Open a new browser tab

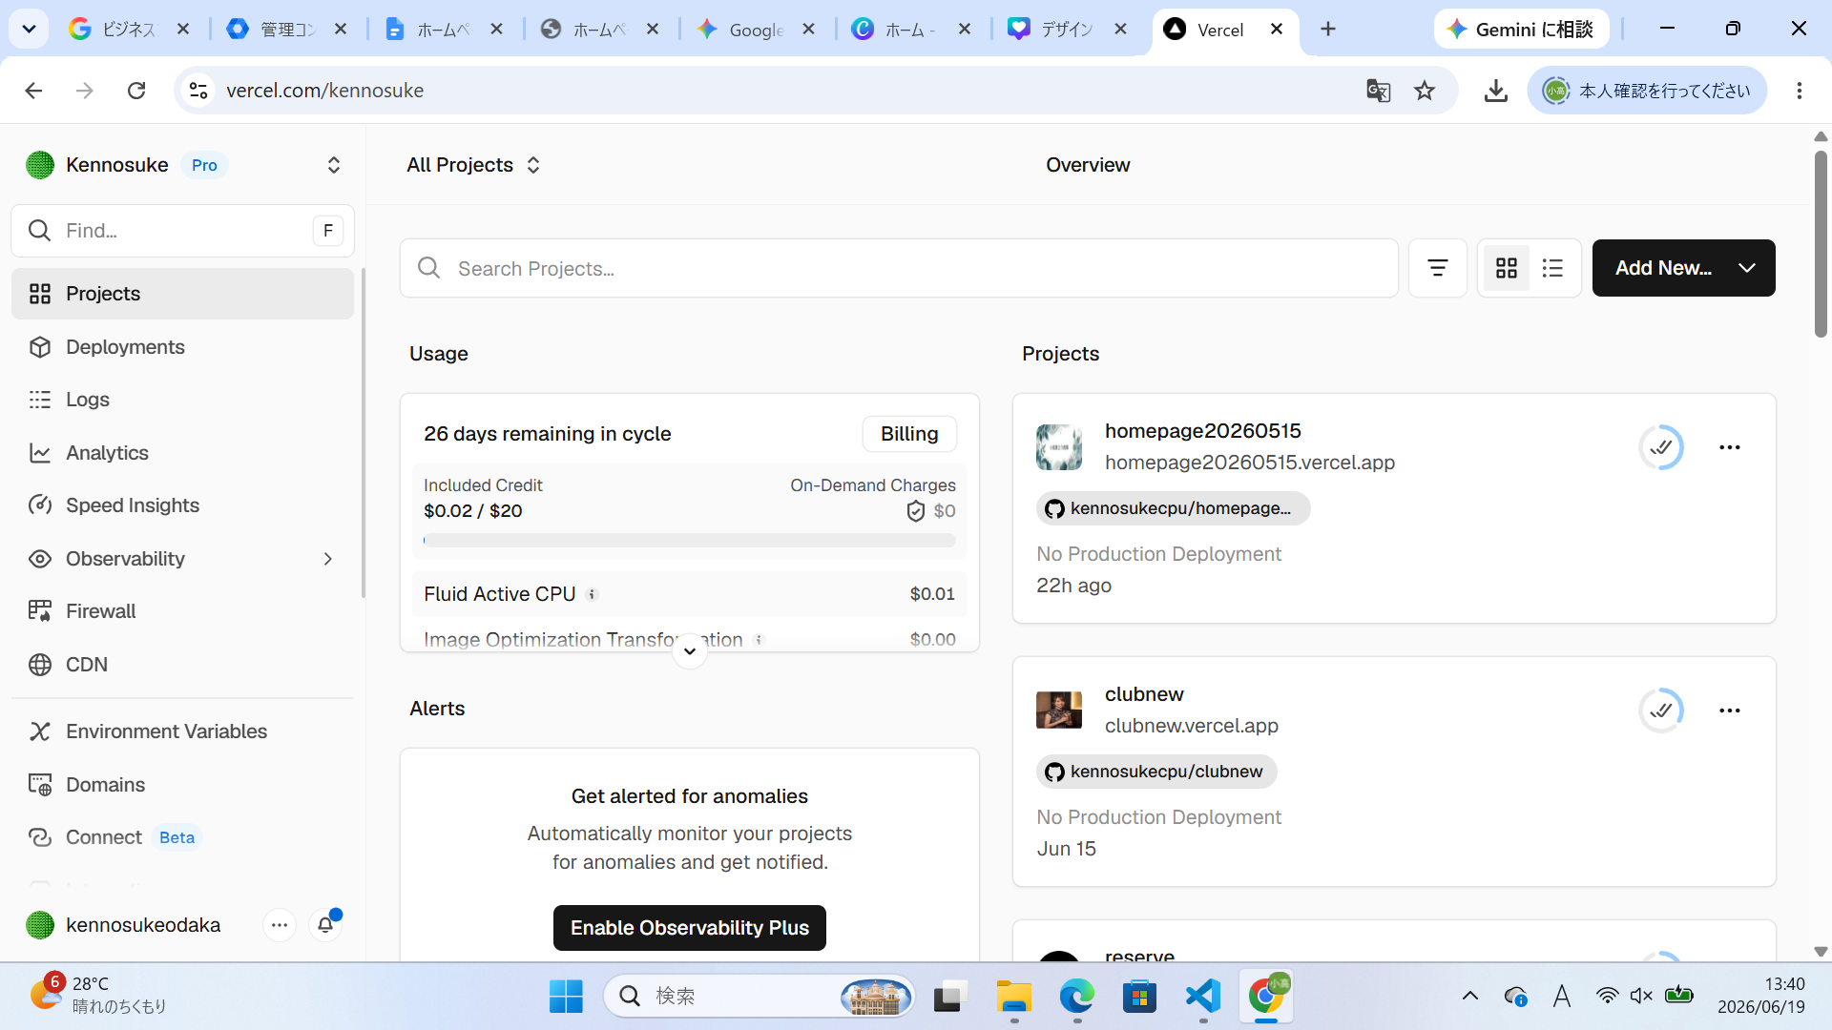point(1328,29)
